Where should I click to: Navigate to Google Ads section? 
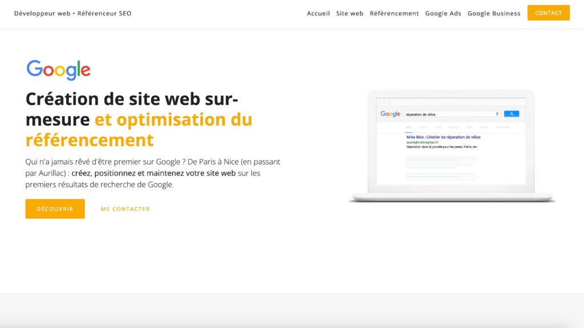443,14
